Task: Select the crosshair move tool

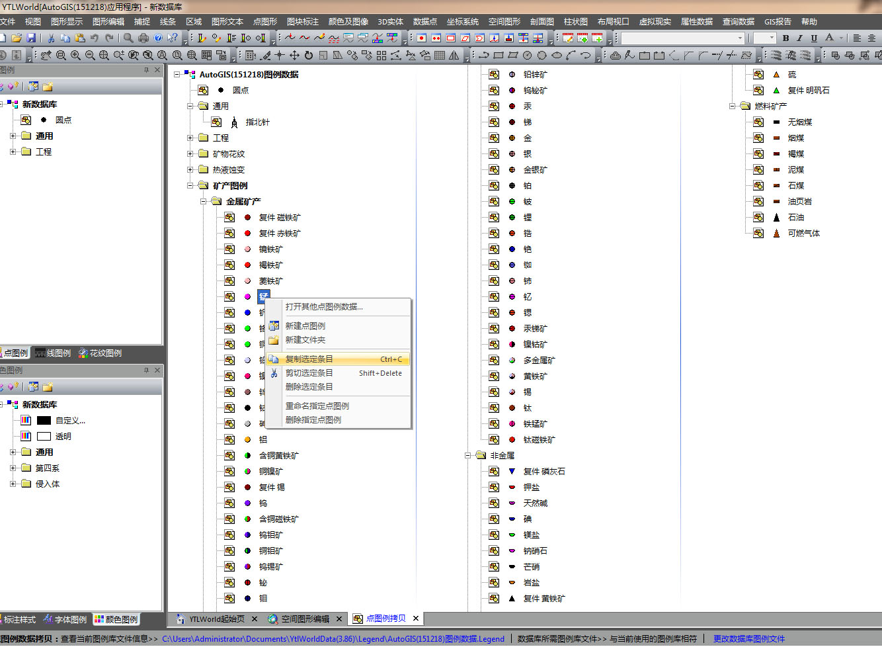Action: [280, 55]
